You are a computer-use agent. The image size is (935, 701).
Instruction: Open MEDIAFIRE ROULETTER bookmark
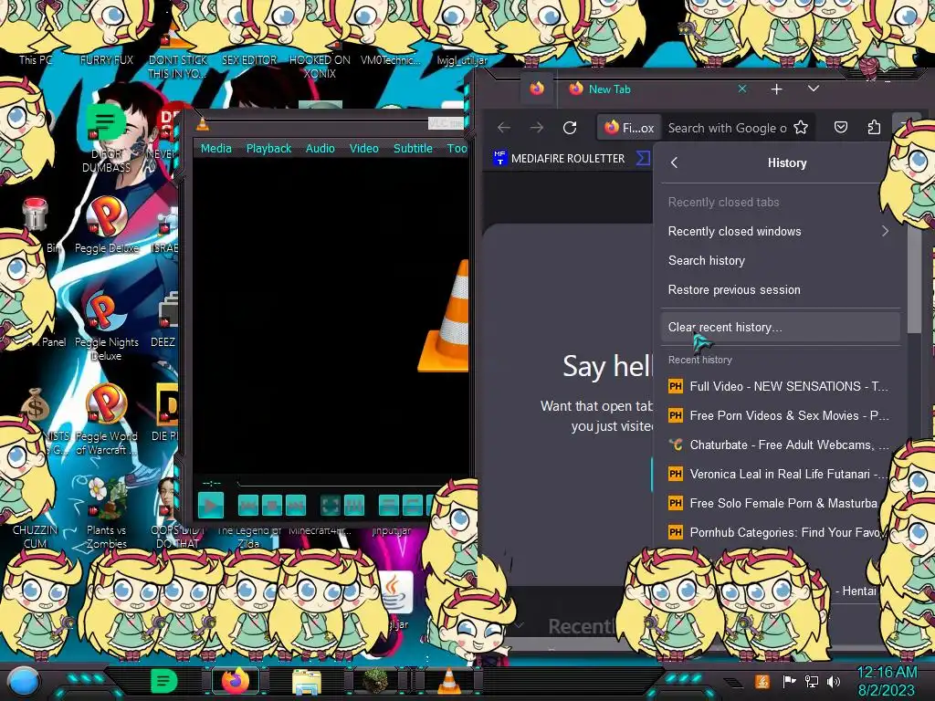[x=560, y=159]
